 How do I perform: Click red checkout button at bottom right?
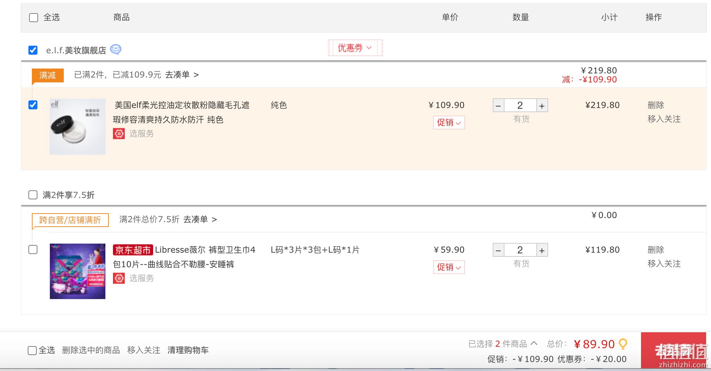pos(674,350)
